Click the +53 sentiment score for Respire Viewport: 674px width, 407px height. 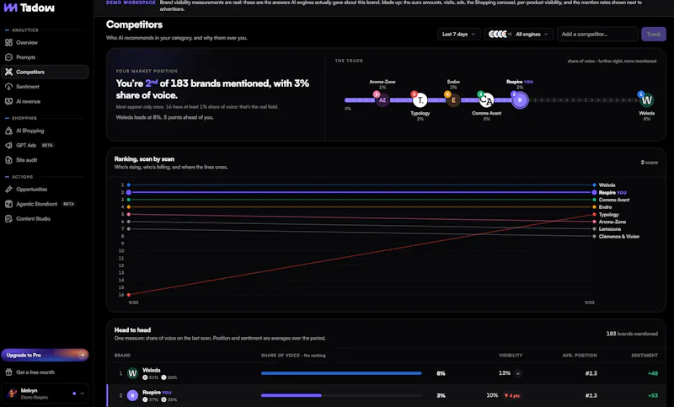coord(652,395)
